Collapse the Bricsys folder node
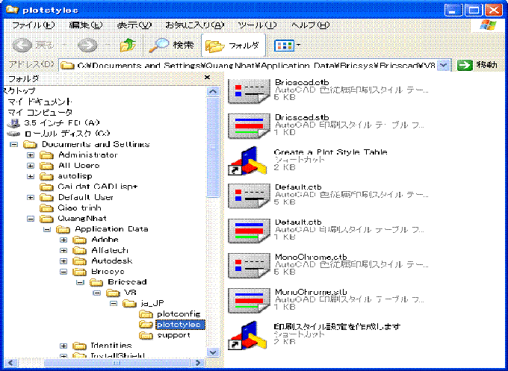Viewport: 508px width, 371px height. coord(63,272)
